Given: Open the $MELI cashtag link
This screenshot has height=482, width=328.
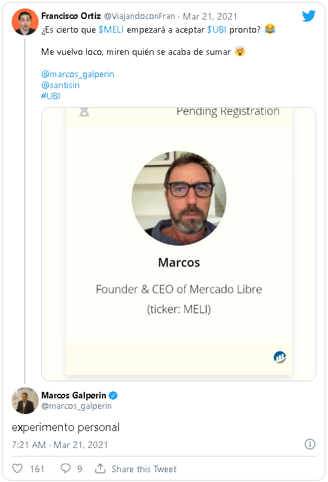Looking at the screenshot, I should coord(111,29).
